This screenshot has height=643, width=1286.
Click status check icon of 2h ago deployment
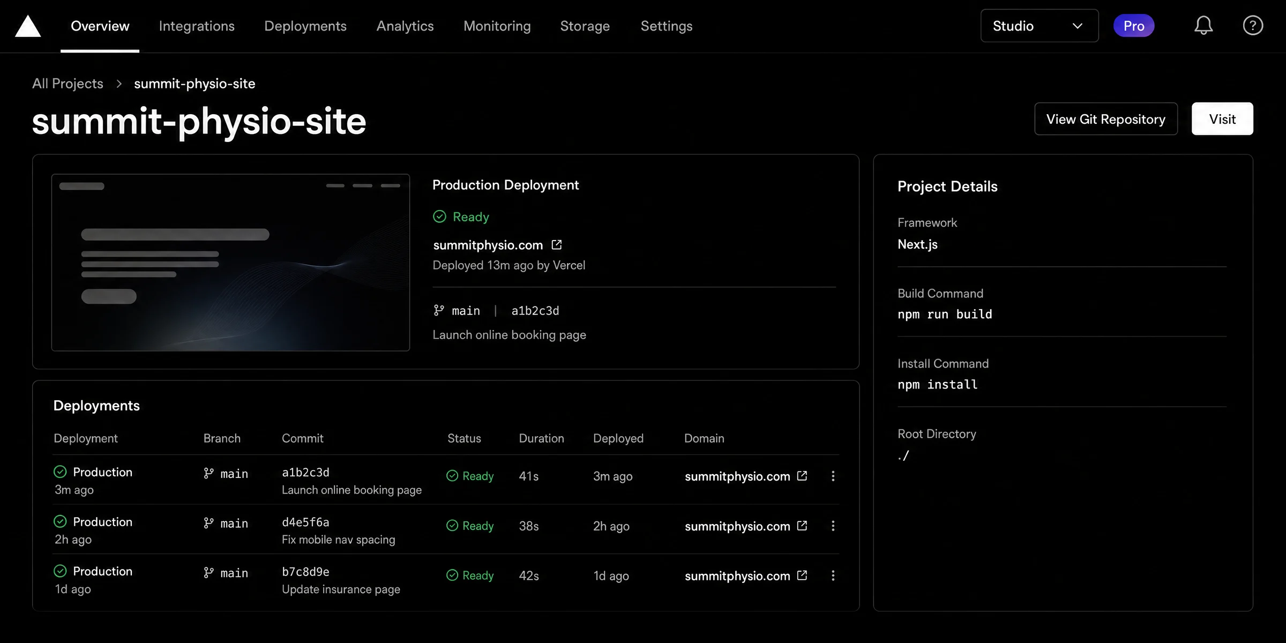[60, 521]
